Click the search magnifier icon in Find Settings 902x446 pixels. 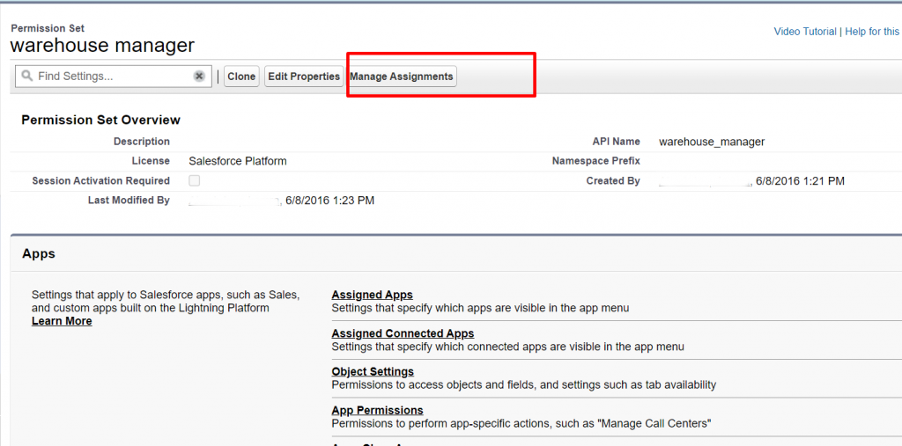click(26, 76)
